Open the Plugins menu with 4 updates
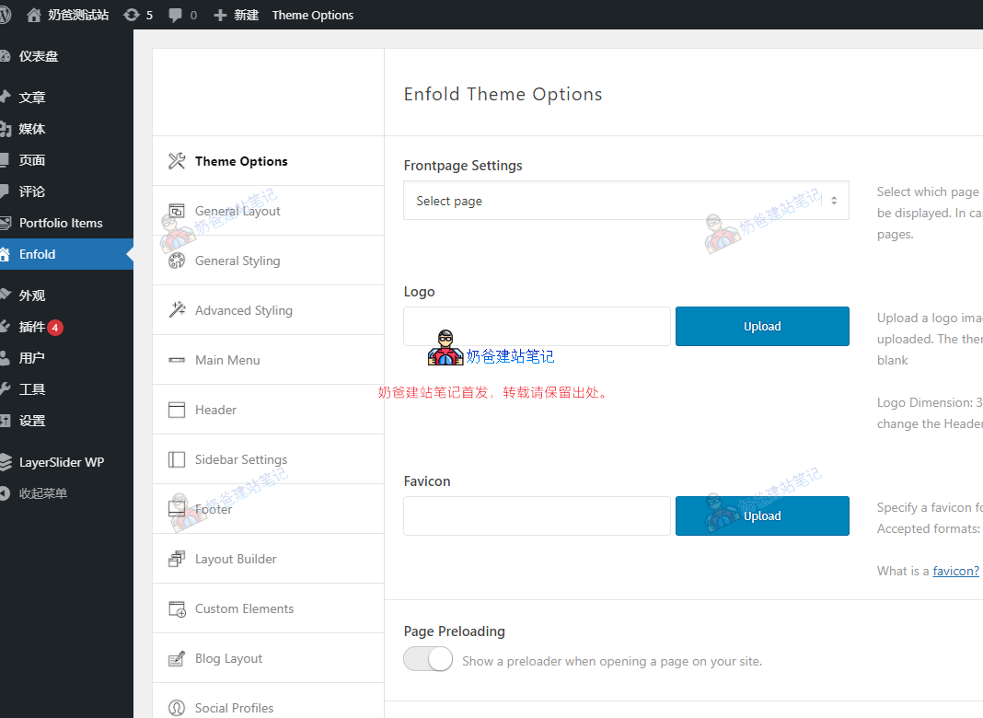Viewport: 983px width, 718px height. tap(32, 327)
